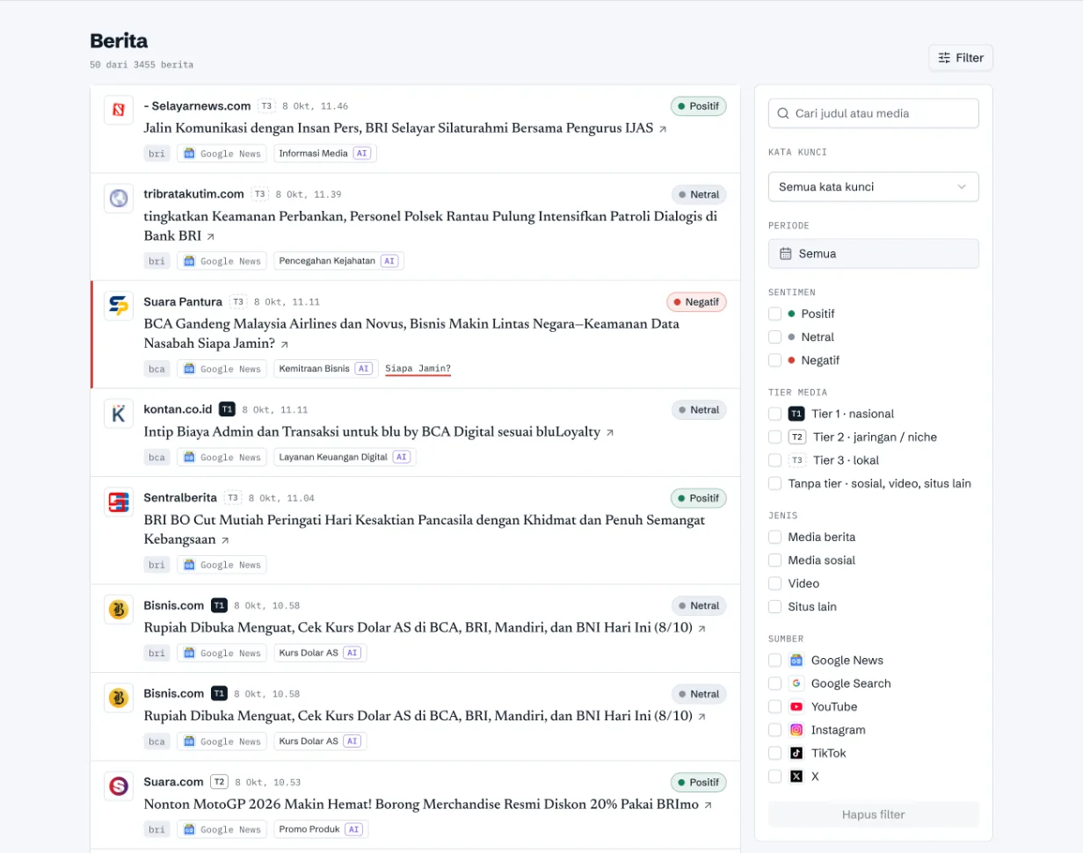Click the Google Search icon in sidebar

click(x=796, y=683)
